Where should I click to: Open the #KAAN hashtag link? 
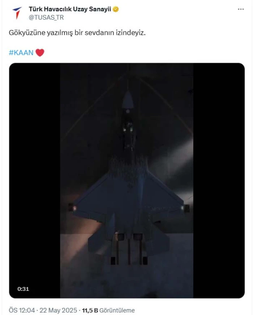coord(21,53)
